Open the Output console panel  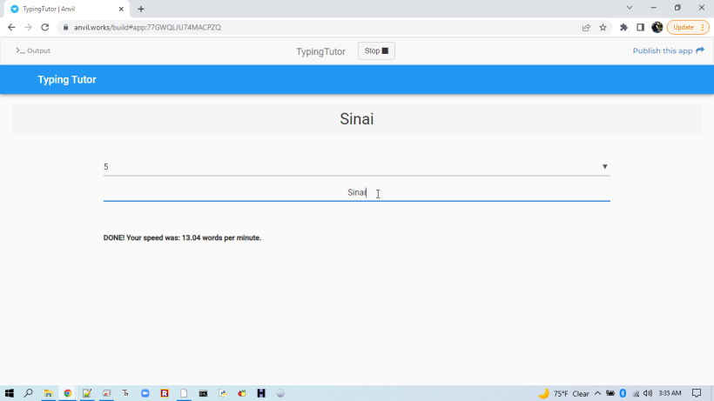tap(33, 51)
